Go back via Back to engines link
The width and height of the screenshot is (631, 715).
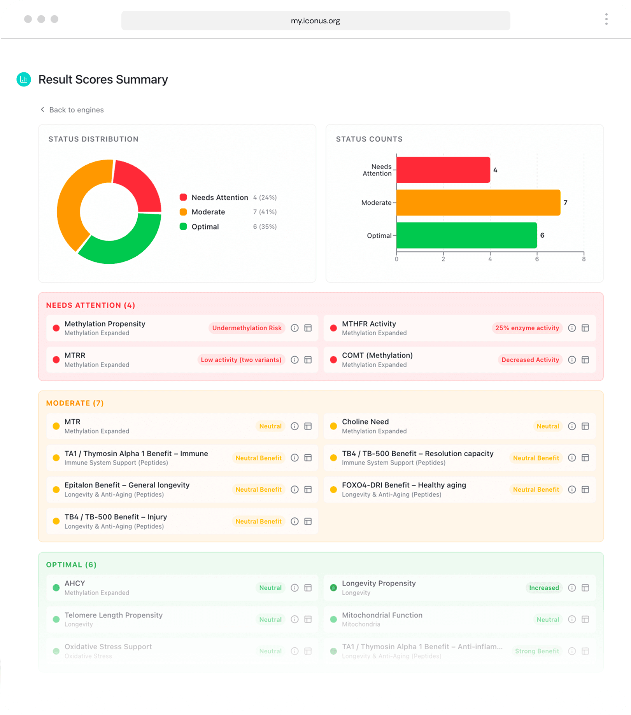(72, 110)
